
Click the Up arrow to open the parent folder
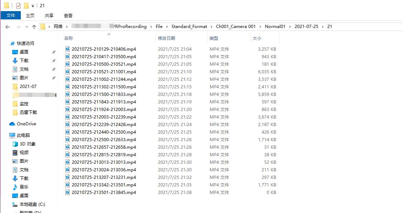34,26
